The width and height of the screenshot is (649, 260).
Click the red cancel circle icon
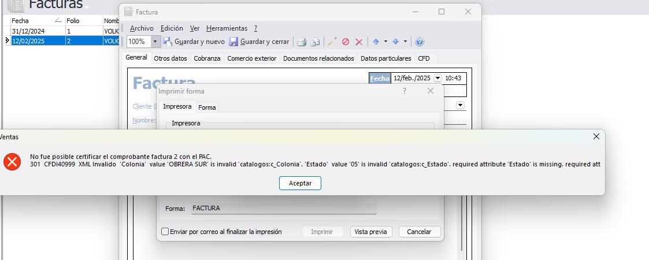(346, 42)
